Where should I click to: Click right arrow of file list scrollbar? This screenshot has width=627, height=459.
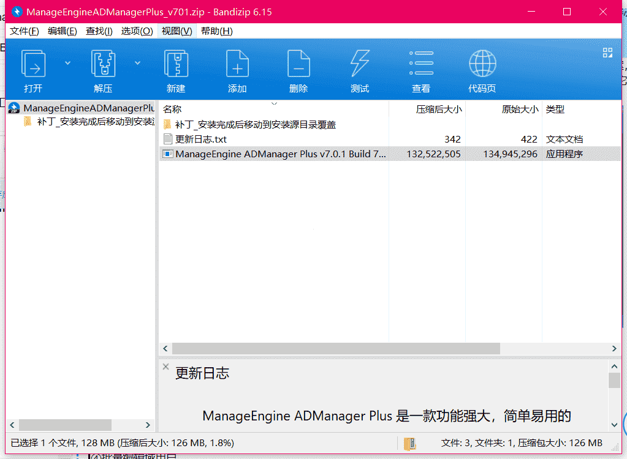click(614, 348)
